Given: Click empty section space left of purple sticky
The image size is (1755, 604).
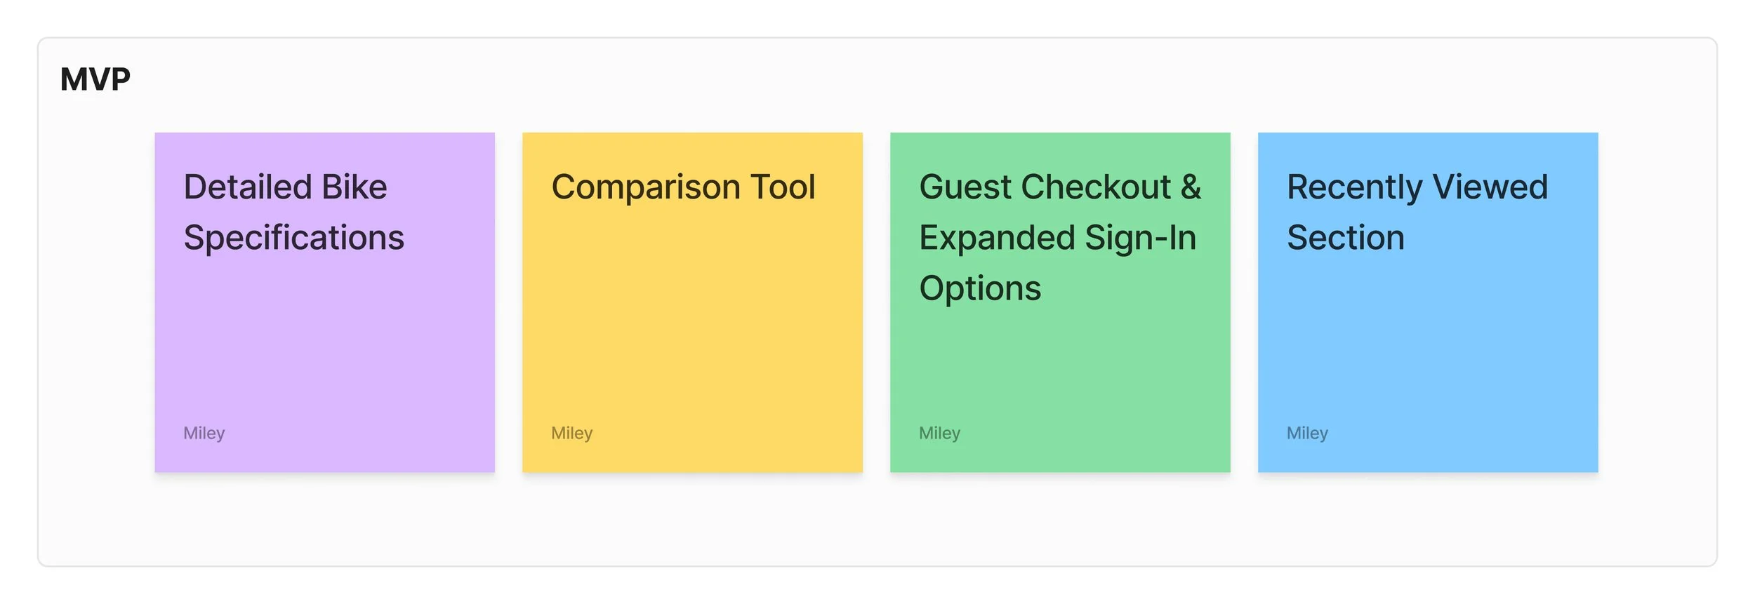Looking at the screenshot, I should click(x=96, y=302).
